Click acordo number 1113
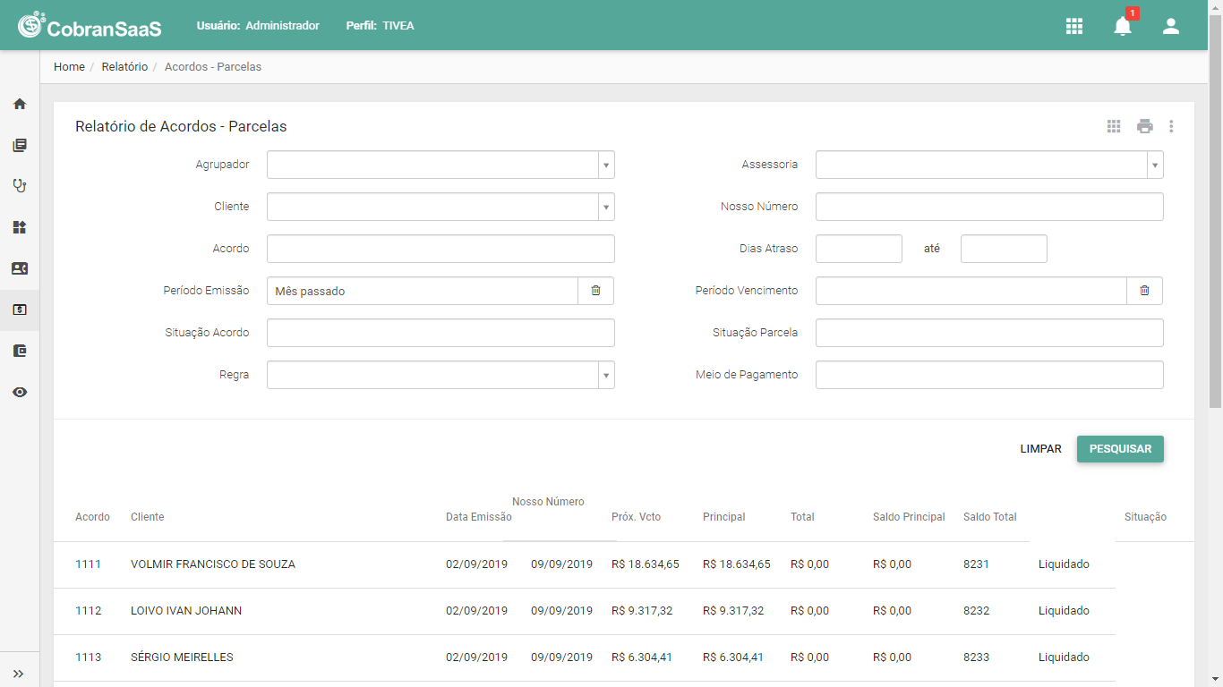Image resolution: width=1223 pixels, height=687 pixels. point(88,657)
